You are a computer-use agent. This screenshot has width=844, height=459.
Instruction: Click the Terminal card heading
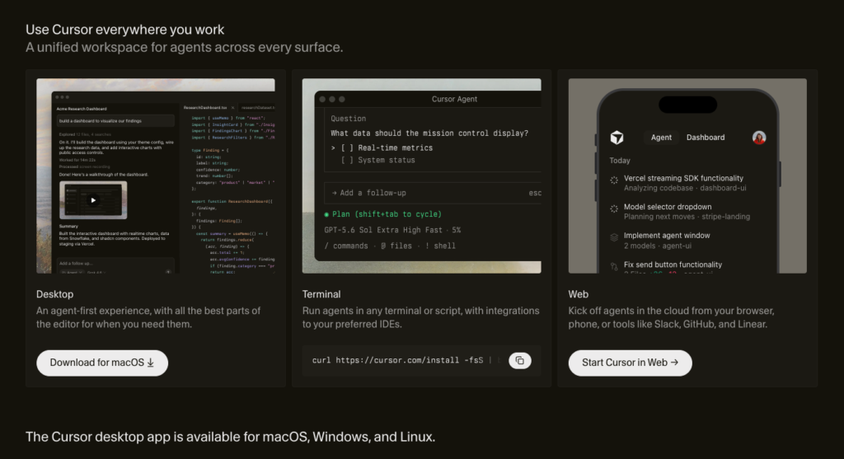[321, 294]
